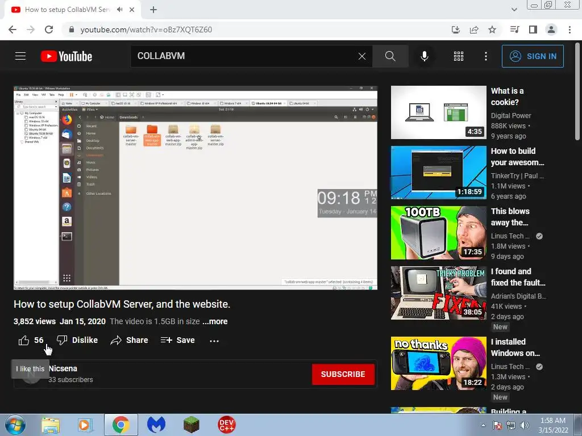Viewport: 582px width, 436px height.
Task: Dislike the video
Action: 77,340
